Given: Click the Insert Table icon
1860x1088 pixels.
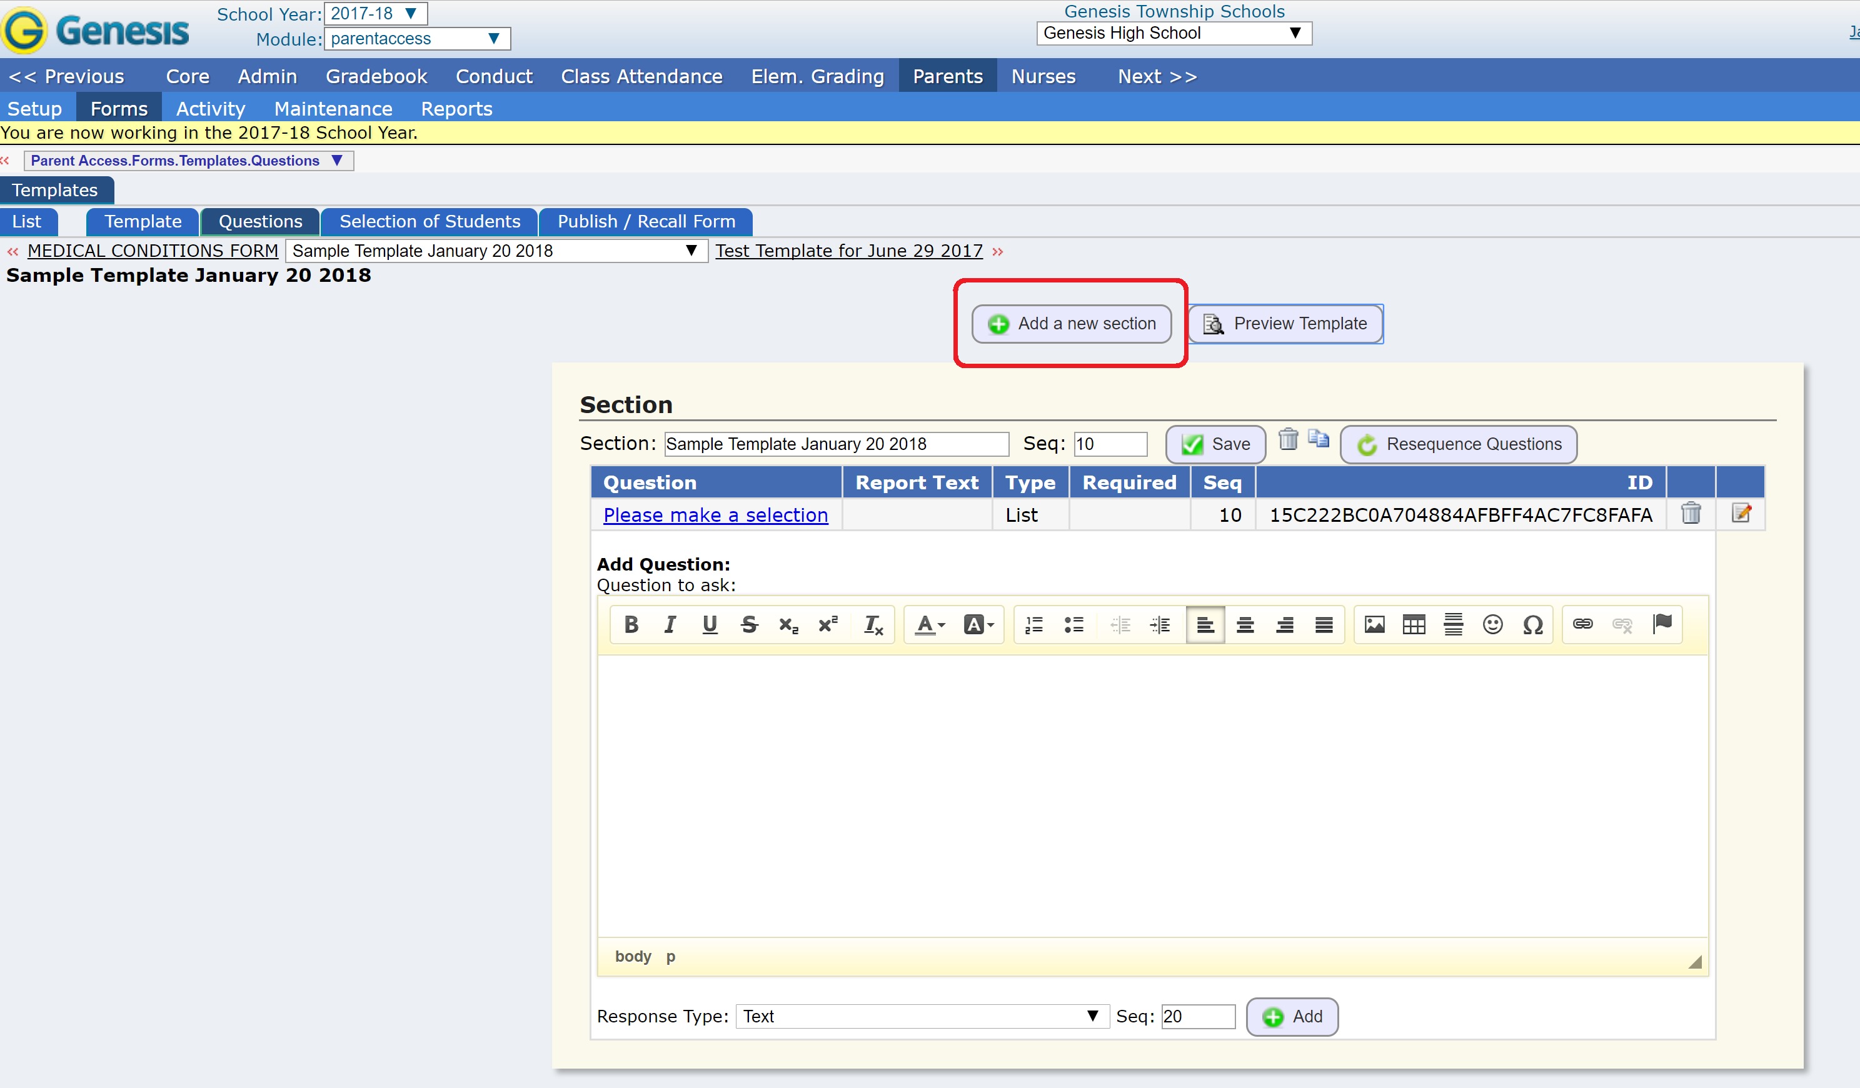Looking at the screenshot, I should point(1414,625).
